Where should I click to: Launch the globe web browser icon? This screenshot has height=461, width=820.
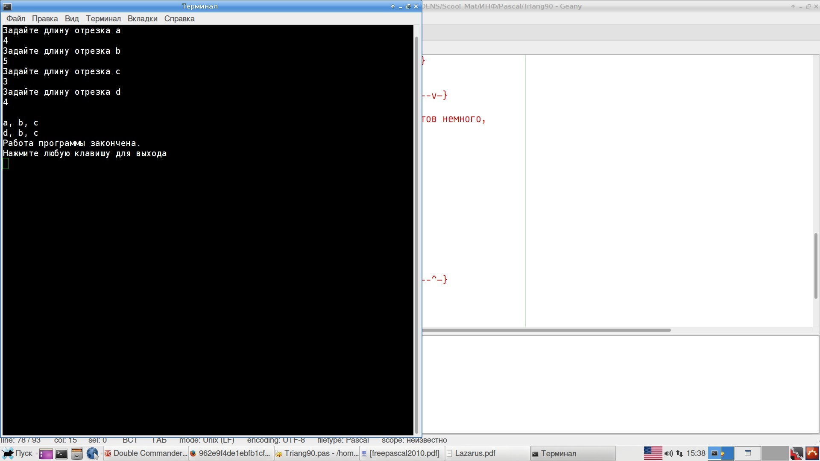tap(92, 453)
